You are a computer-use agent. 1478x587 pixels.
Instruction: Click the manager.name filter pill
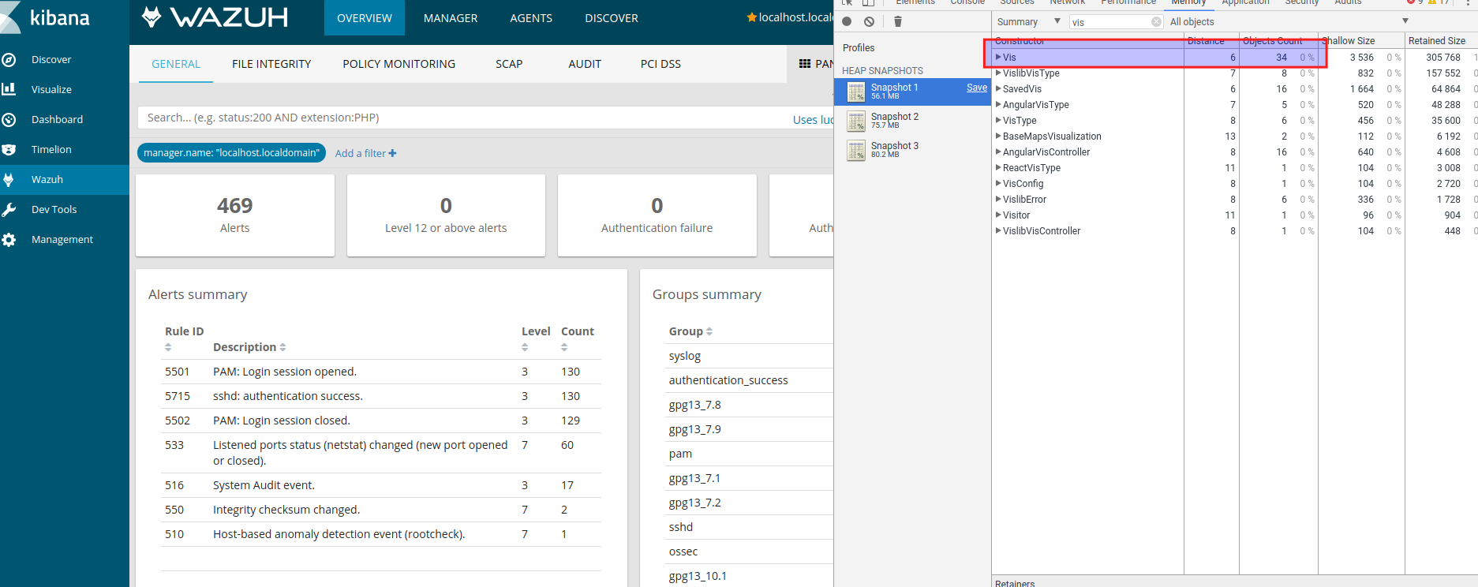[231, 153]
